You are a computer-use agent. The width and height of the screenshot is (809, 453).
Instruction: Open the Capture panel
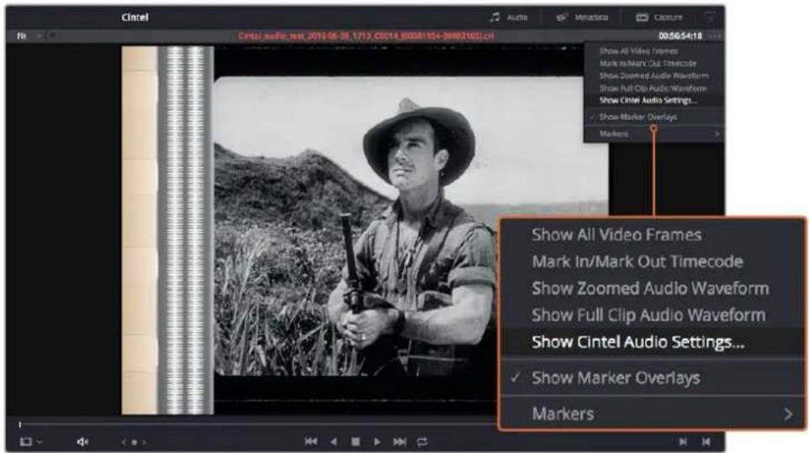tap(658, 18)
